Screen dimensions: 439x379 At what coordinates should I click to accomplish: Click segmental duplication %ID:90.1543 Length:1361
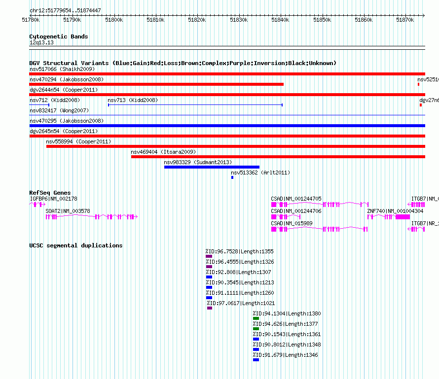(256, 339)
